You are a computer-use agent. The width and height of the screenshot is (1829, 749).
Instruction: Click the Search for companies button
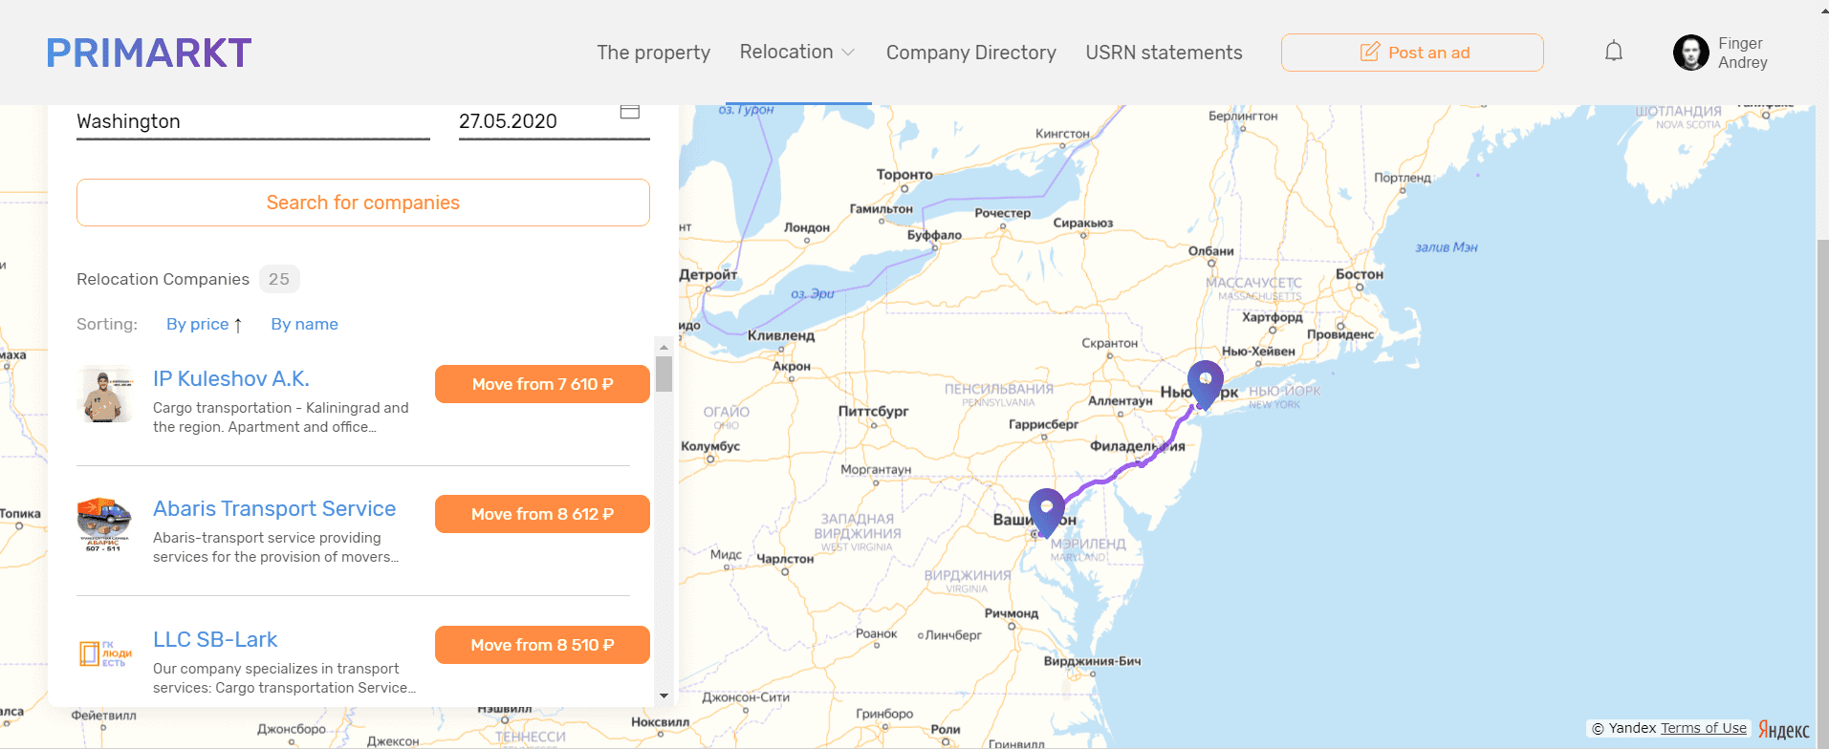coord(363,203)
